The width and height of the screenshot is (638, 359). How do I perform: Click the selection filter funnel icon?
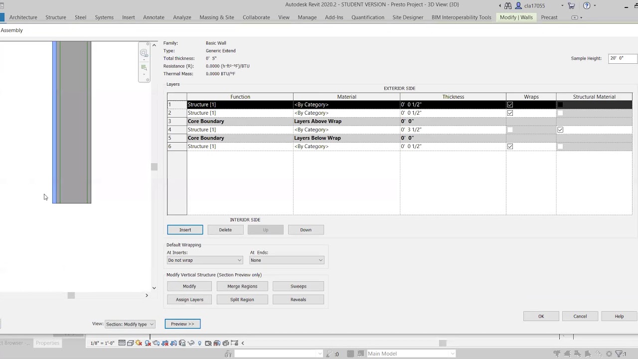click(619, 354)
